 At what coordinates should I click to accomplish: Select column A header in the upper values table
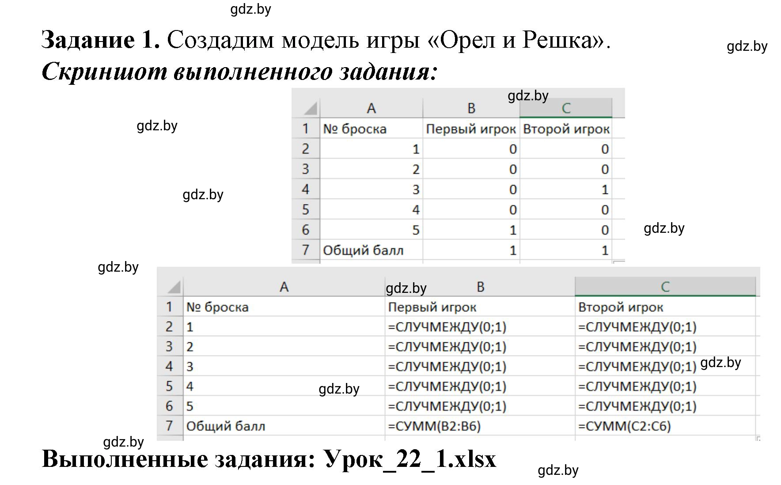(x=371, y=108)
